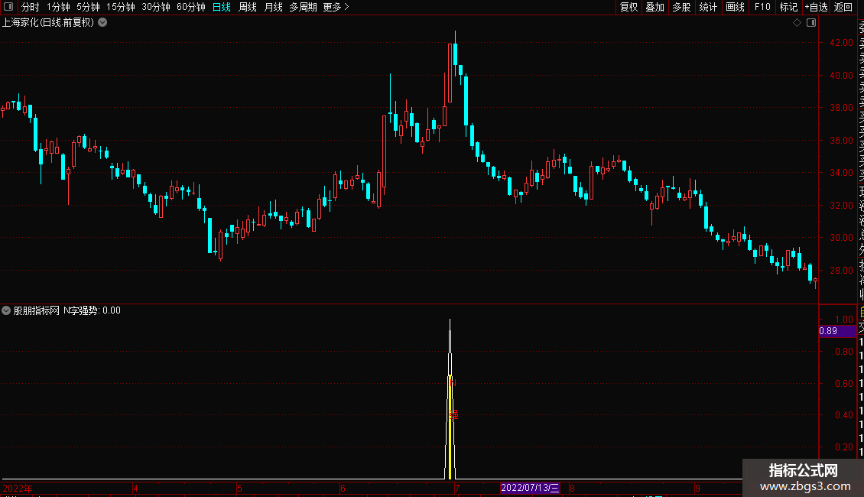Open F10 company information
Screen dimensions: 864x497
(762, 7)
